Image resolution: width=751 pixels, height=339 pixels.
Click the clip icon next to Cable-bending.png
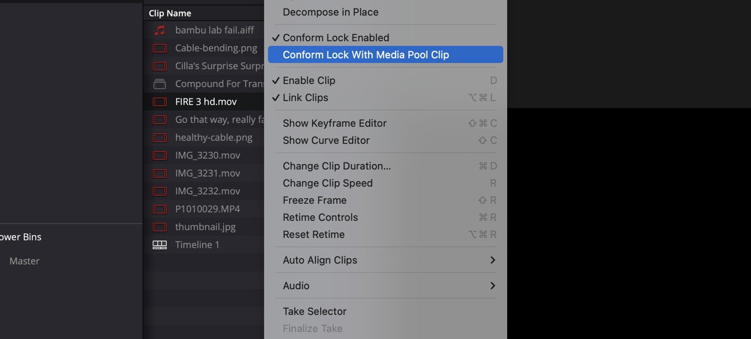coord(159,48)
